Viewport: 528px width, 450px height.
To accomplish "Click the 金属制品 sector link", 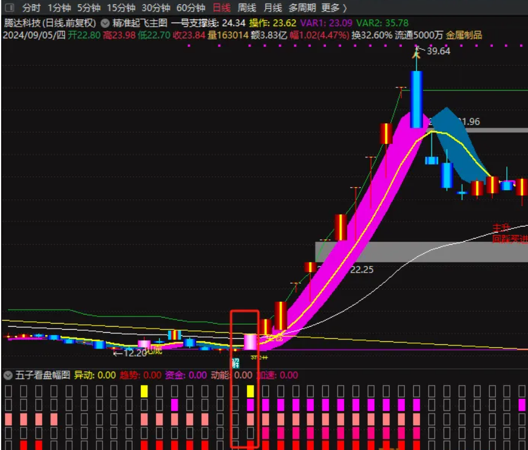I will click(x=464, y=35).
